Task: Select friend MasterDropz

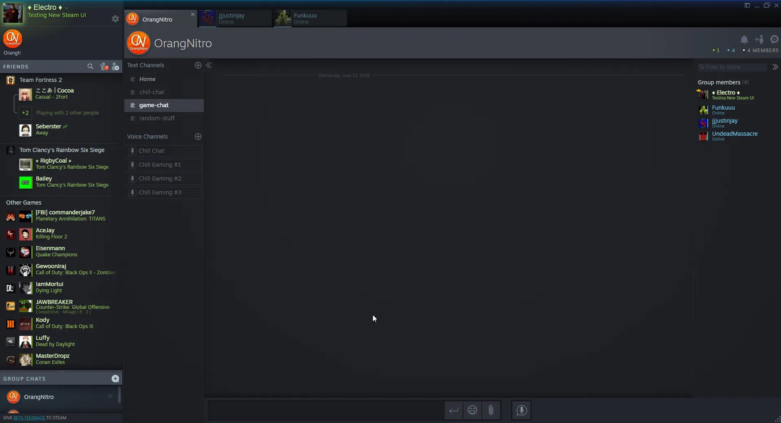Action: [x=61, y=359]
